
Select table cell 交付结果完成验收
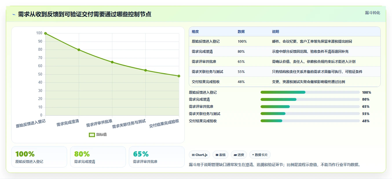[206, 82]
